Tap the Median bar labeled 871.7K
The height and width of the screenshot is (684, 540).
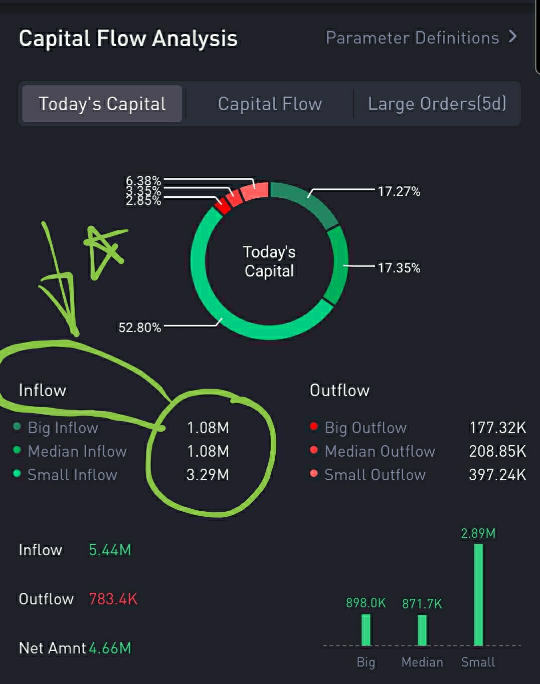pyautogui.click(x=422, y=630)
